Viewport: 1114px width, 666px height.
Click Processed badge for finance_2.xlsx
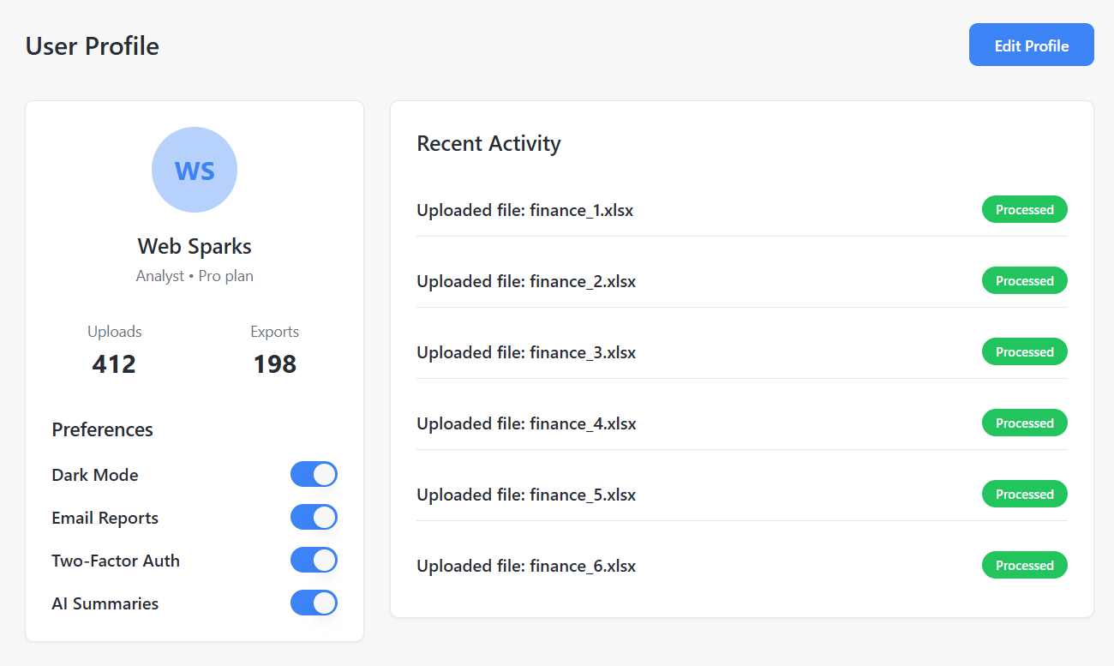(1024, 281)
